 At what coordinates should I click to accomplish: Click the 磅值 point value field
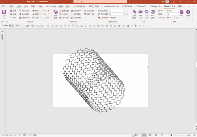coord(172,14)
